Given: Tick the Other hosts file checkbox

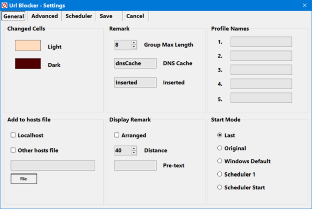Looking at the screenshot, I should click(13, 150).
